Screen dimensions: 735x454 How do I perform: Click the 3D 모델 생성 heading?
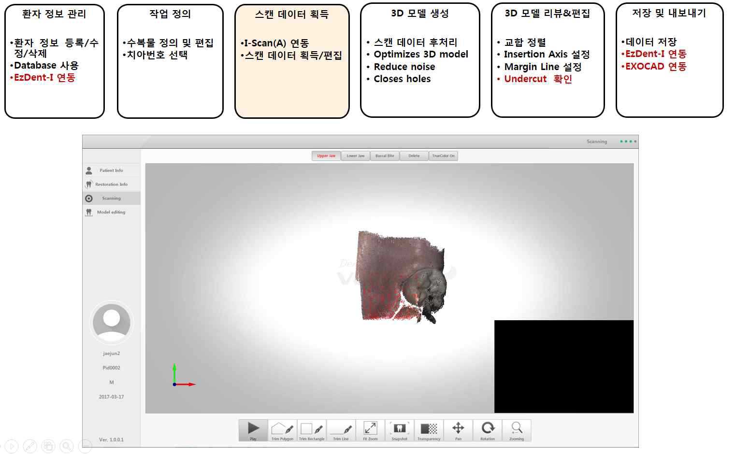pyautogui.click(x=420, y=14)
